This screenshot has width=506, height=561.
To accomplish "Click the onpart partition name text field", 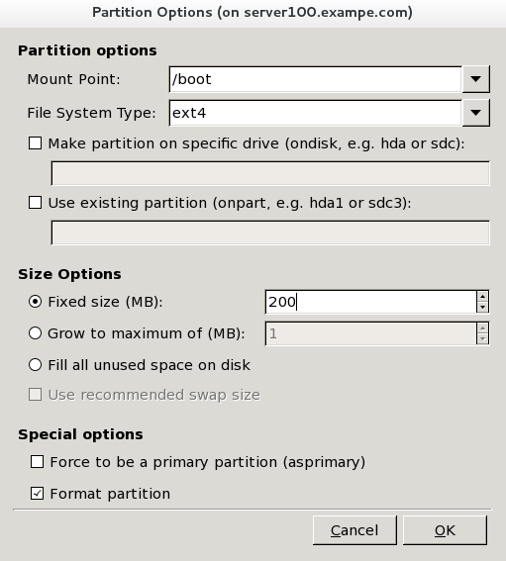I will pos(270,233).
